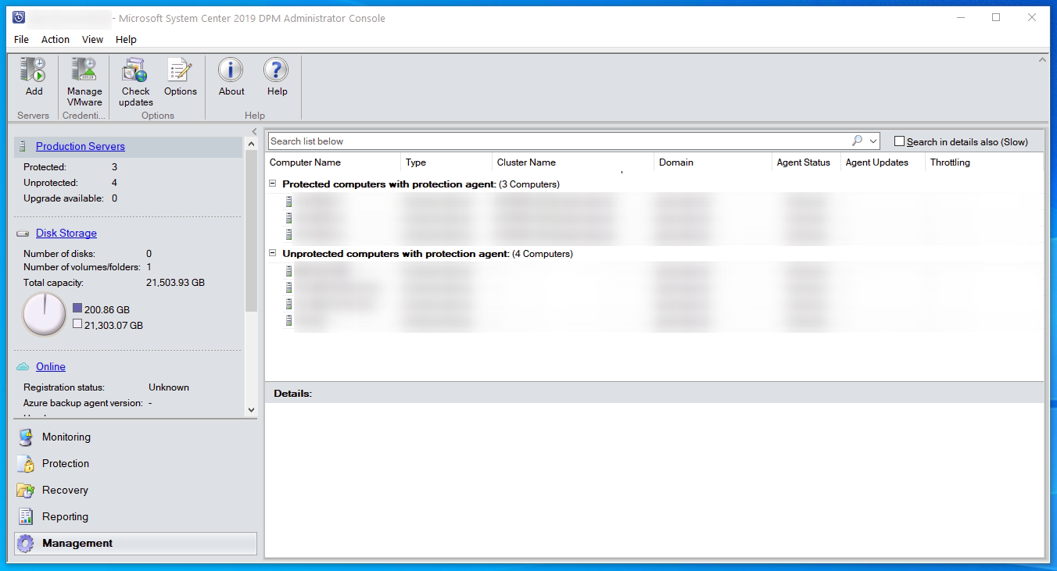Image resolution: width=1057 pixels, height=571 pixels.
Task: Open the About dialog icon
Action: click(x=231, y=70)
